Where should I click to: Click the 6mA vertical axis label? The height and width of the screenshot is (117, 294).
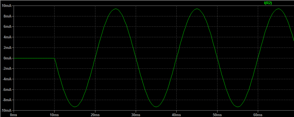7,27
